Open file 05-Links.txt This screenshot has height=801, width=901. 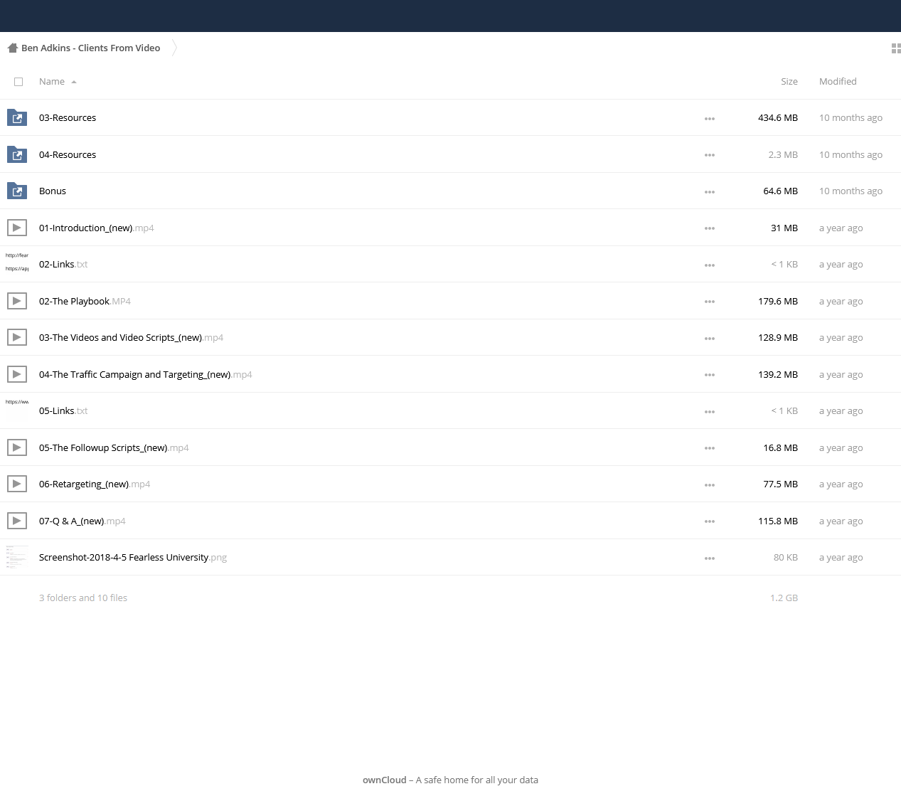click(x=63, y=410)
